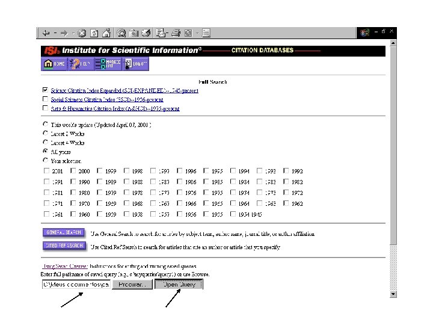Check the 1970 year checkbox

point(73,203)
